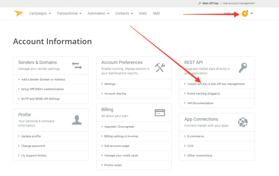Click the REST API heading
This screenshot has height=176, width=279.
point(194,62)
